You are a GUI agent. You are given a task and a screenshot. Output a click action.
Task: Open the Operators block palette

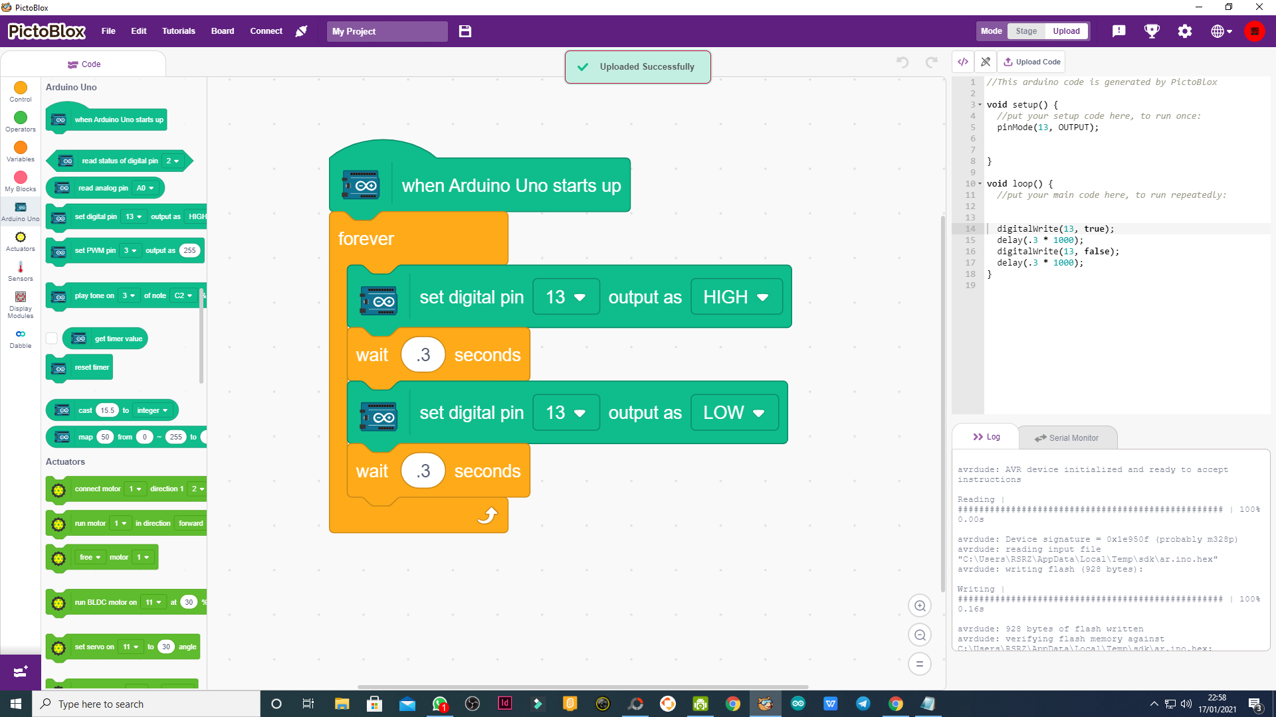pyautogui.click(x=20, y=121)
